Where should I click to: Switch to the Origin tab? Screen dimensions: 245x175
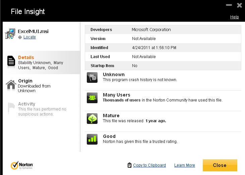(37, 85)
